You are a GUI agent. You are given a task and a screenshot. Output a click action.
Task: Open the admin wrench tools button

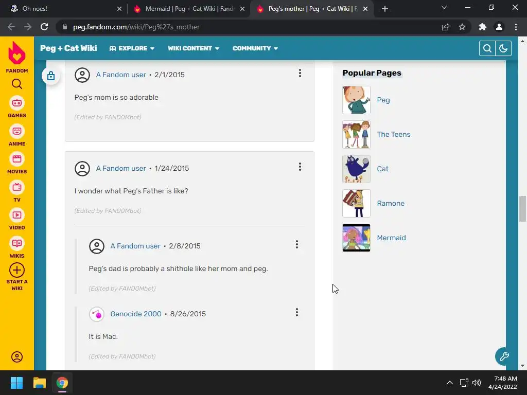pyautogui.click(x=504, y=356)
